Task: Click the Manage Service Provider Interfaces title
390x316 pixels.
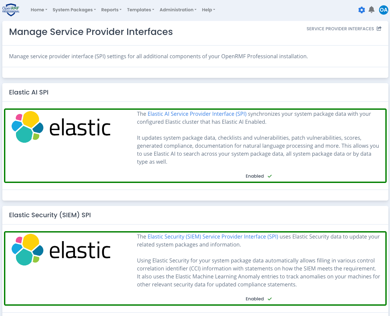Action: 91,32
